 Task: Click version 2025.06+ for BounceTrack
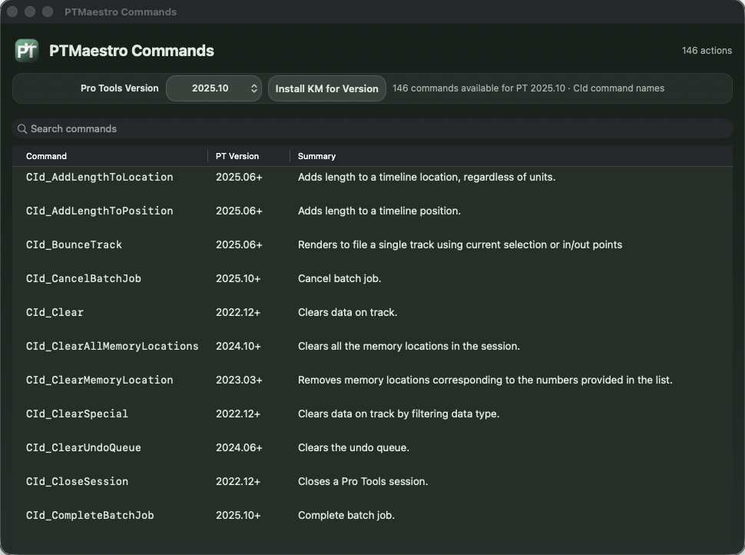tap(239, 244)
